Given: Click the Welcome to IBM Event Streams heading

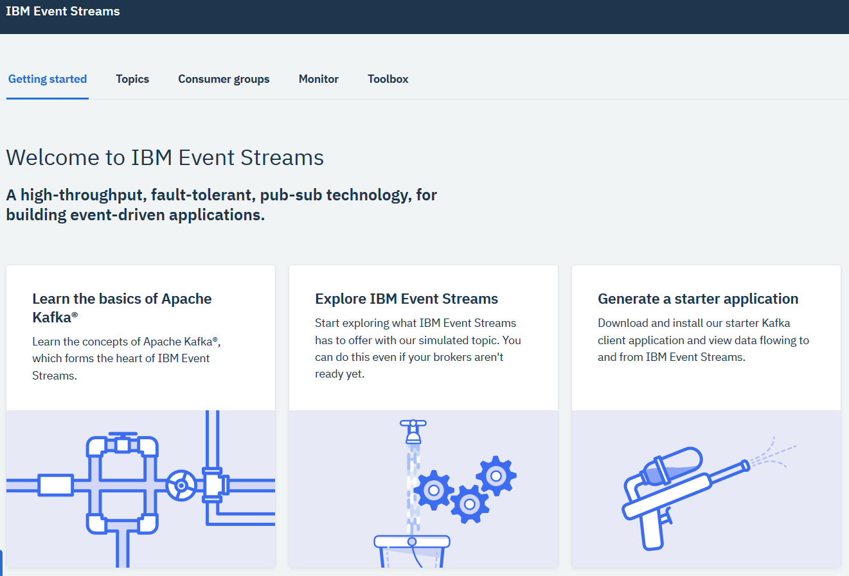Looking at the screenshot, I should 165,157.
